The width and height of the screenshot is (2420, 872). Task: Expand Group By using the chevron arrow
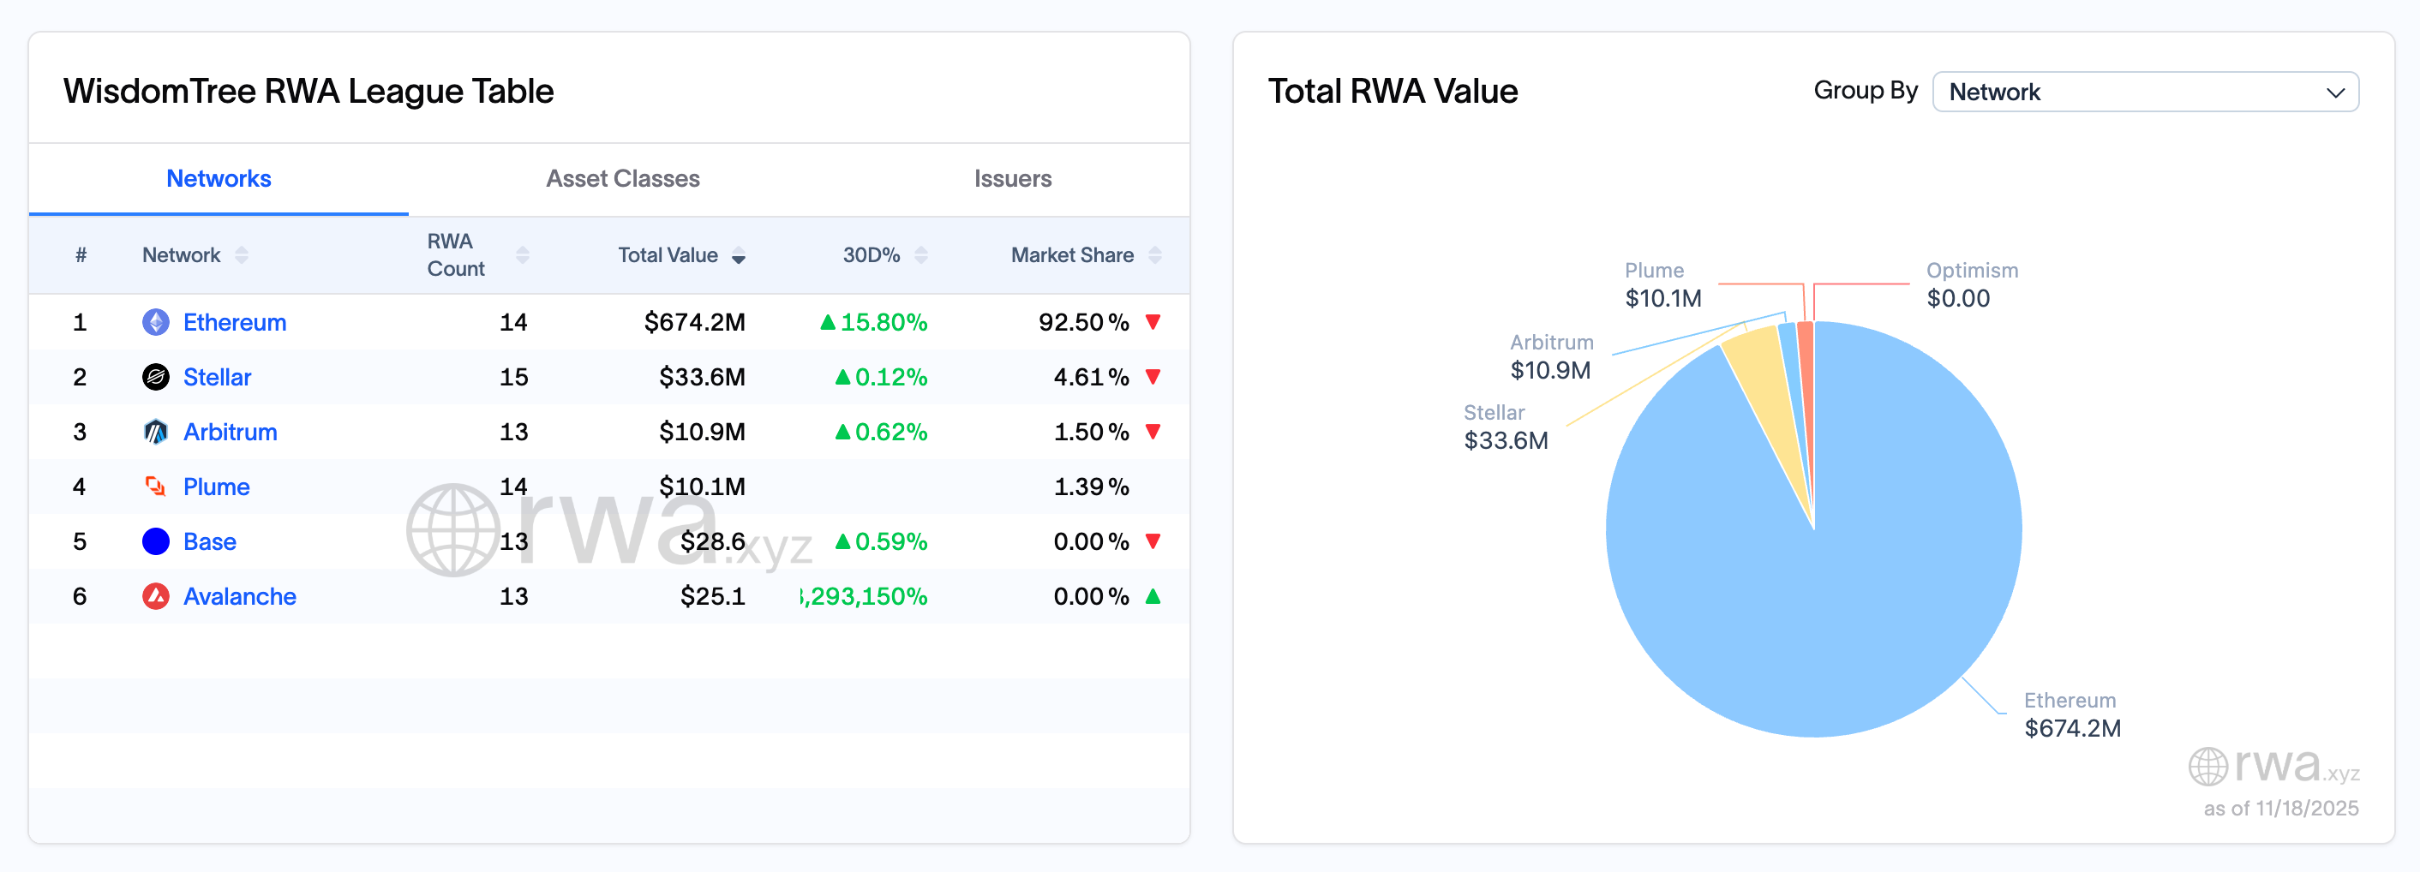[x=2335, y=92]
